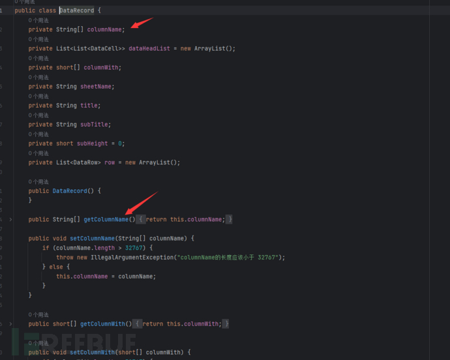
Task: Click the setColumnWith method name
Action: (93, 352)
